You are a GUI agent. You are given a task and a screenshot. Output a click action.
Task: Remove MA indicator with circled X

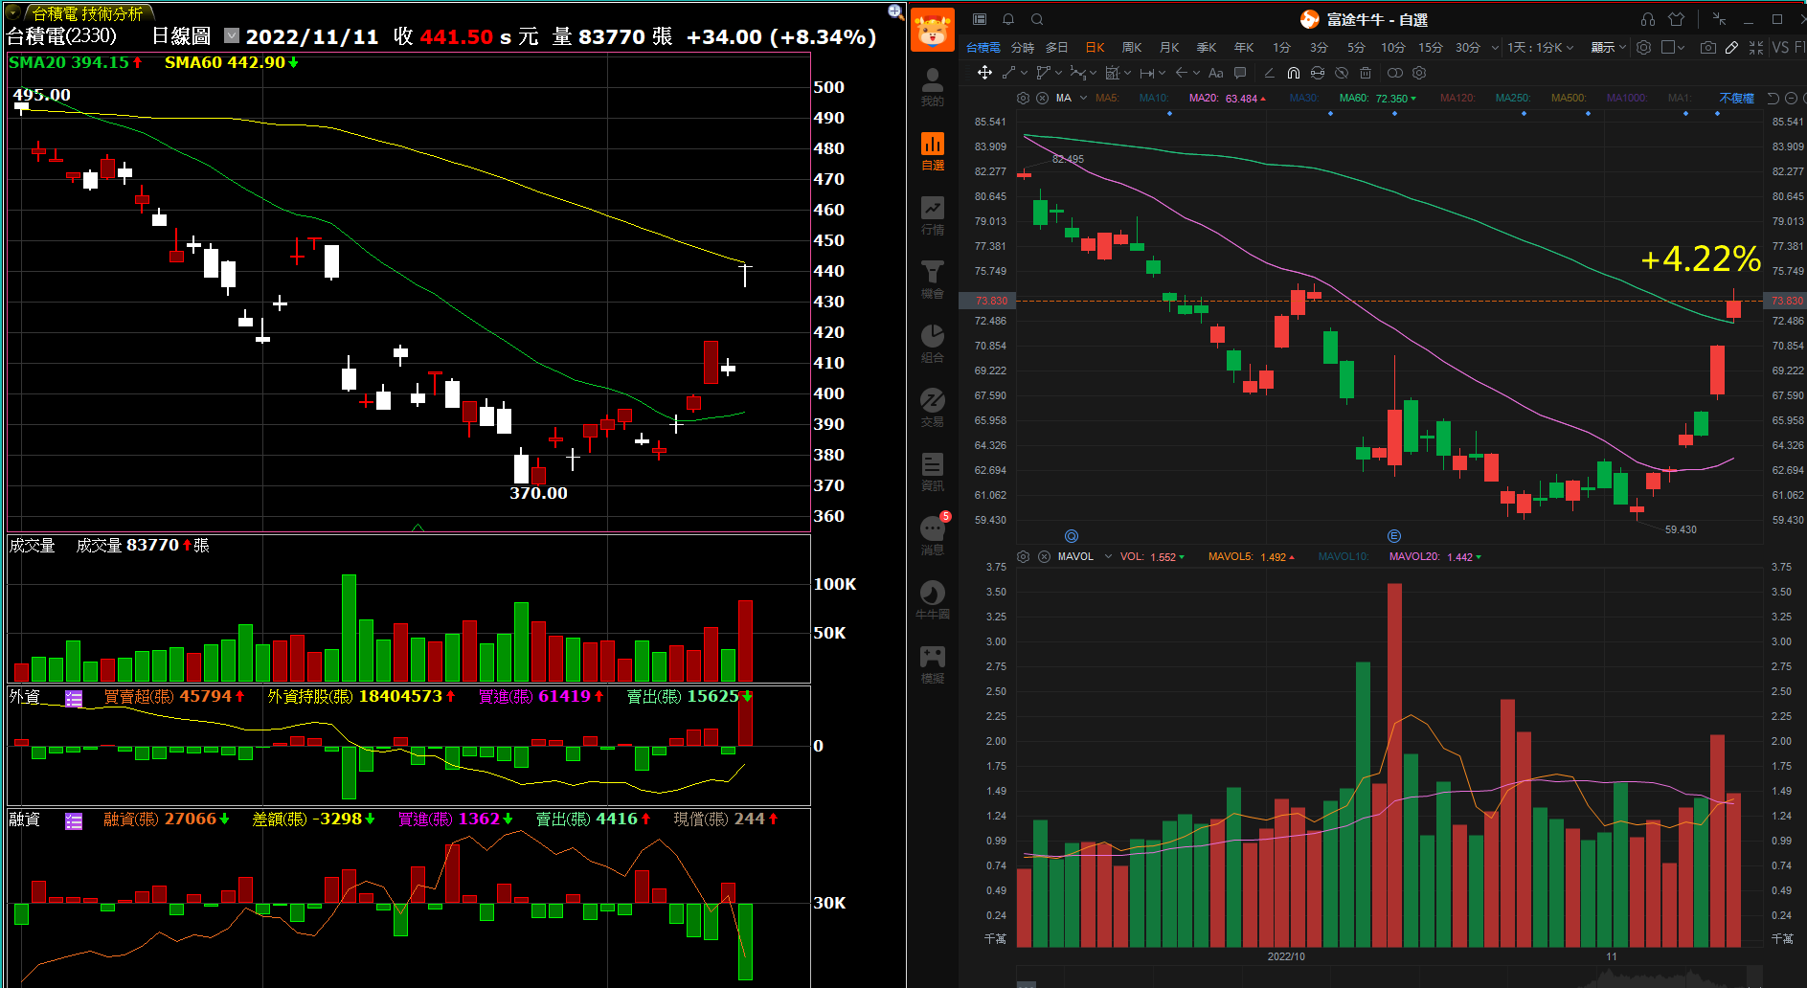tap(1043, 98)
